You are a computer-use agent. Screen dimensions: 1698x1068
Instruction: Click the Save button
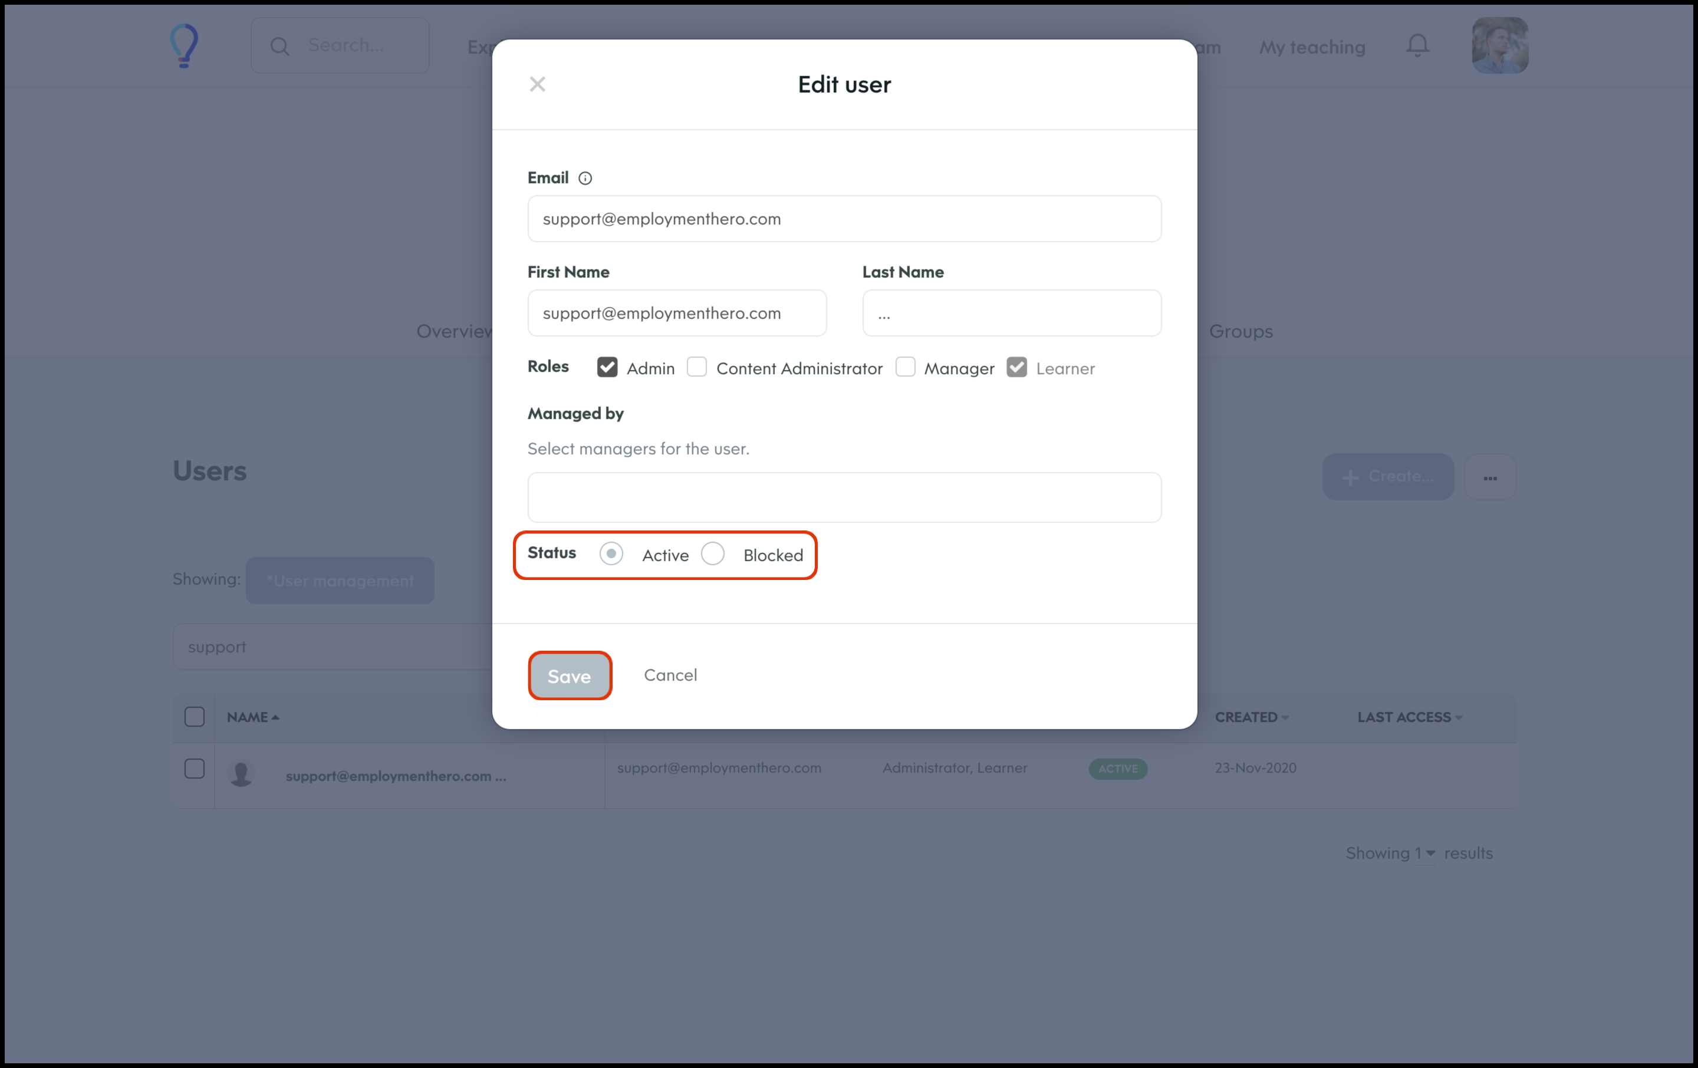[x=570, y=675]
